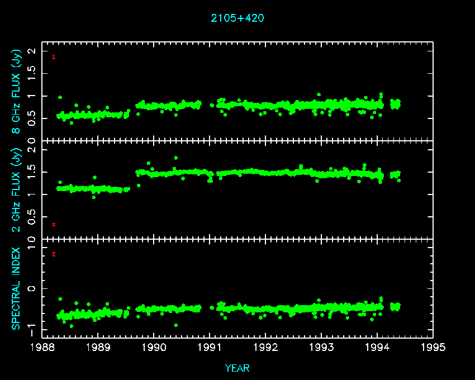Click the red error bar in 2 GHz panel
Viewport: 475px width, 380px height.
tap(54, 225)
